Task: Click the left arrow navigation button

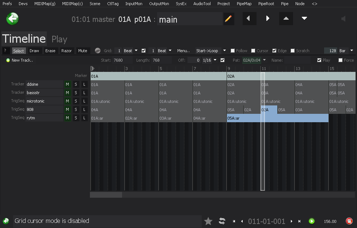Action: tap(249, 19)
